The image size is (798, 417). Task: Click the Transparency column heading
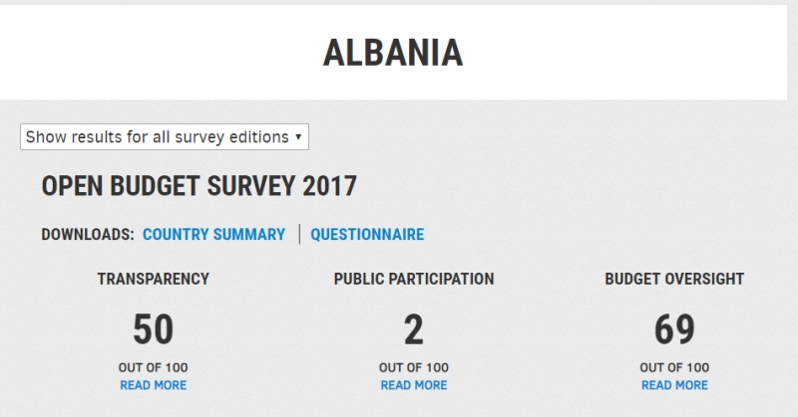154,279
